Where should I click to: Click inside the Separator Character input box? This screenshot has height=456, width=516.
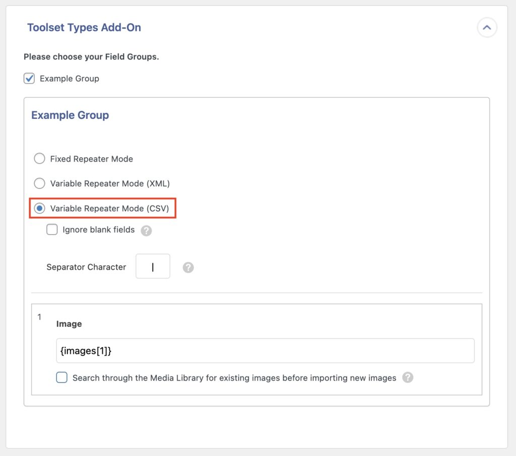point(153,266)
